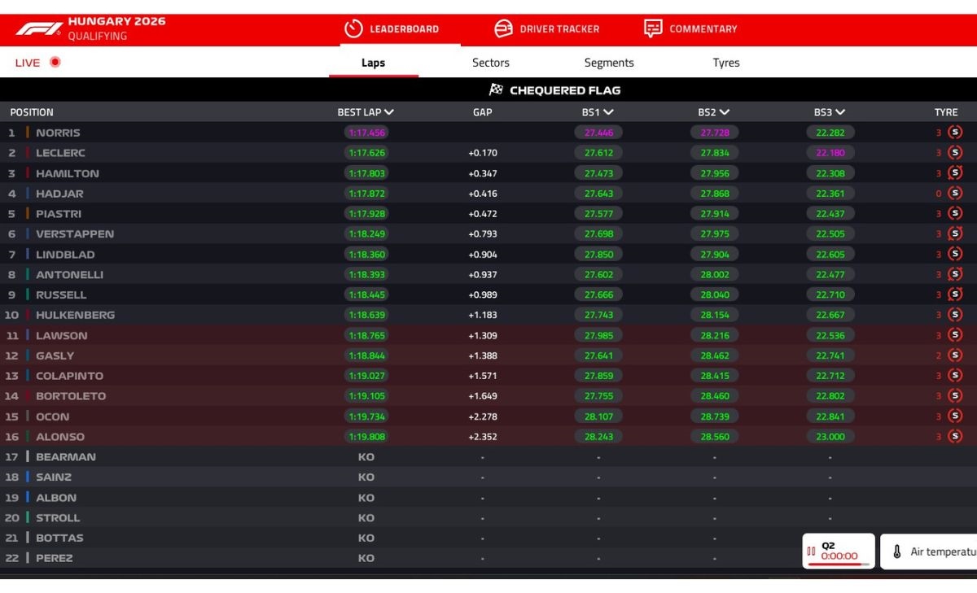Click the air temperature thermometer icon
Viewport: 977px width, 593px height.
point(897,552)
